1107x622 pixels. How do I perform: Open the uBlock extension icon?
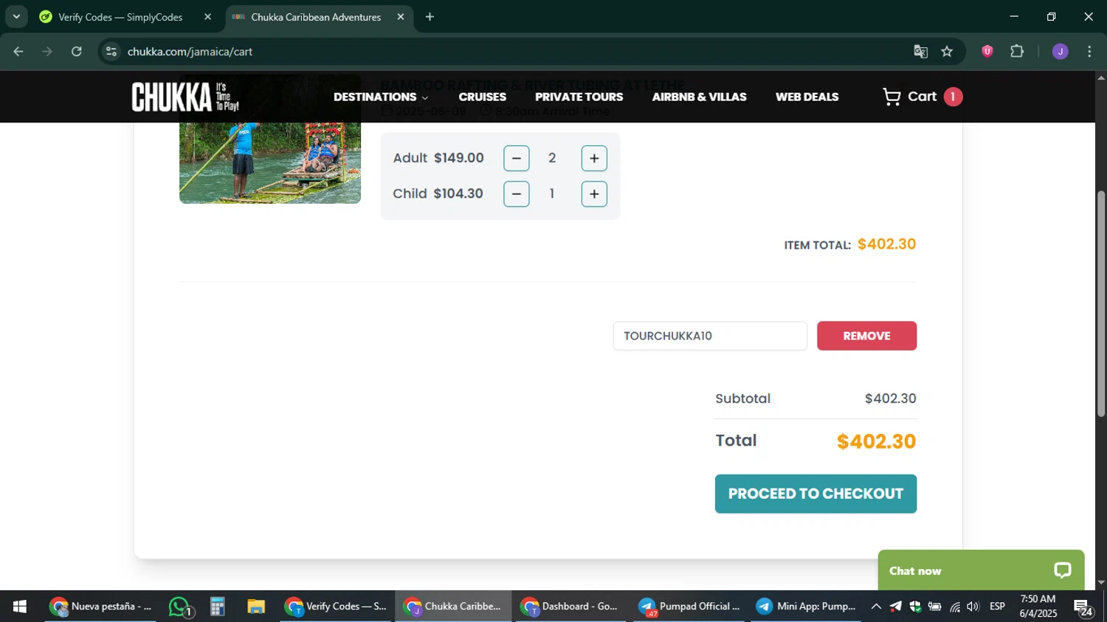pyautogui.click(x=987, y=51)
